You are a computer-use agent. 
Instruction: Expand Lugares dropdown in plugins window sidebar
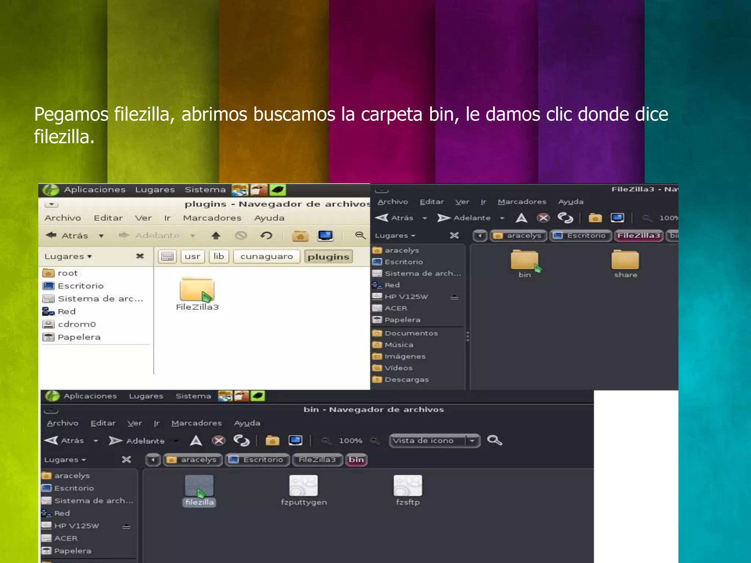[x=68, y=257]
